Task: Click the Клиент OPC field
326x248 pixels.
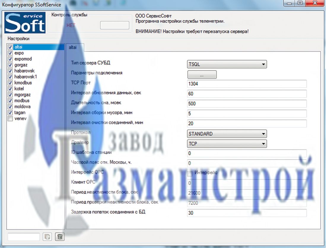Action: click(247, 183)
